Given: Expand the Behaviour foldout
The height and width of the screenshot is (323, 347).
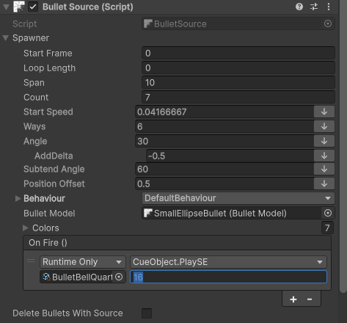Looking at the screenshot, I should tap(18, 198).
